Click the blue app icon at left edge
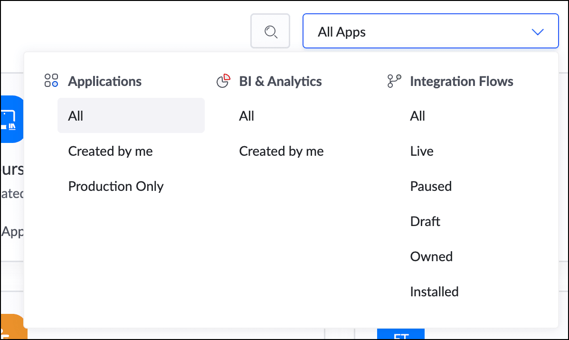The width and height of the screenshot is (569, 340). (x=11, y=119)
